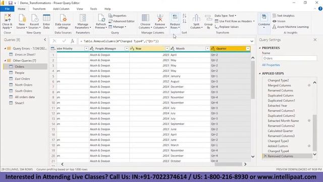Open Manage Parameters icon
The width and height of the screenshot is (323, 182).
[83, 18]
